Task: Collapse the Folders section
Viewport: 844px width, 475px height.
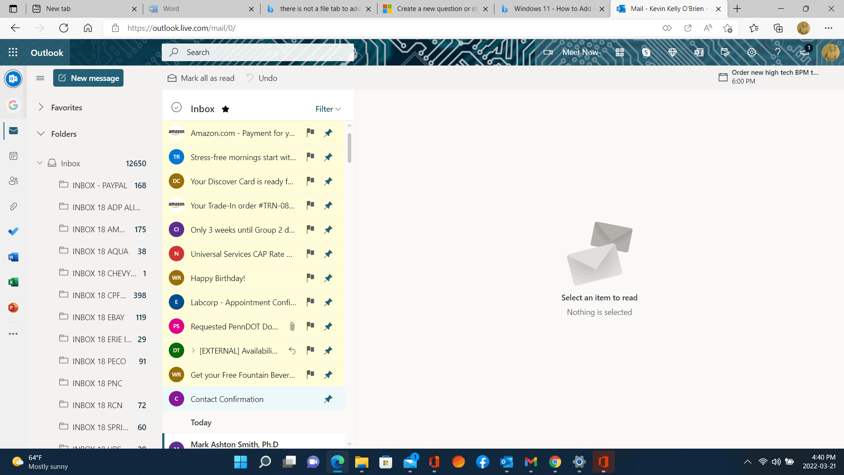Action: (41, 134)
